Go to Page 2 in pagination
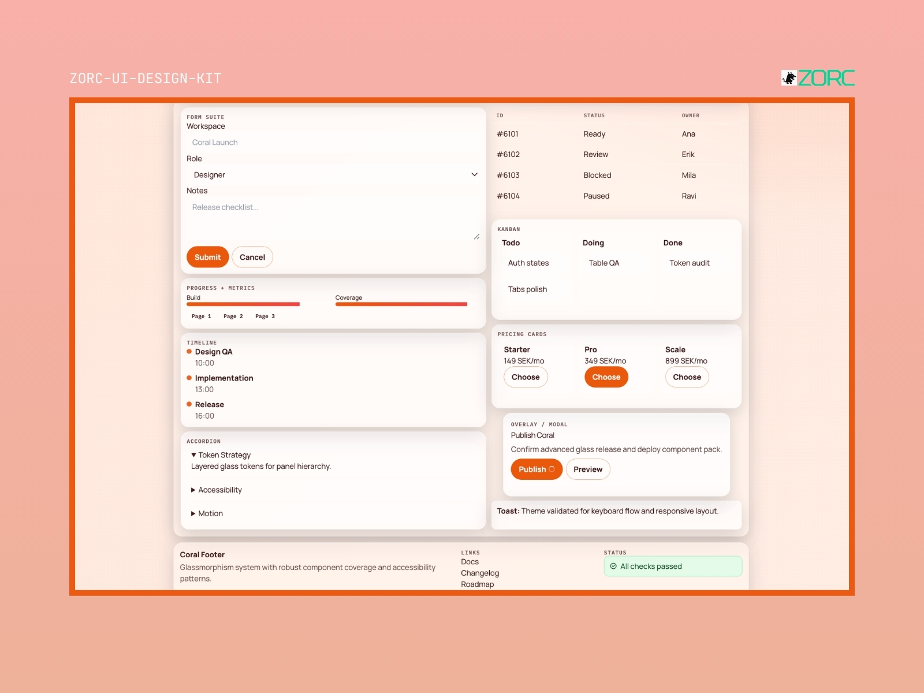924x693 pixels. coord(233,316)
